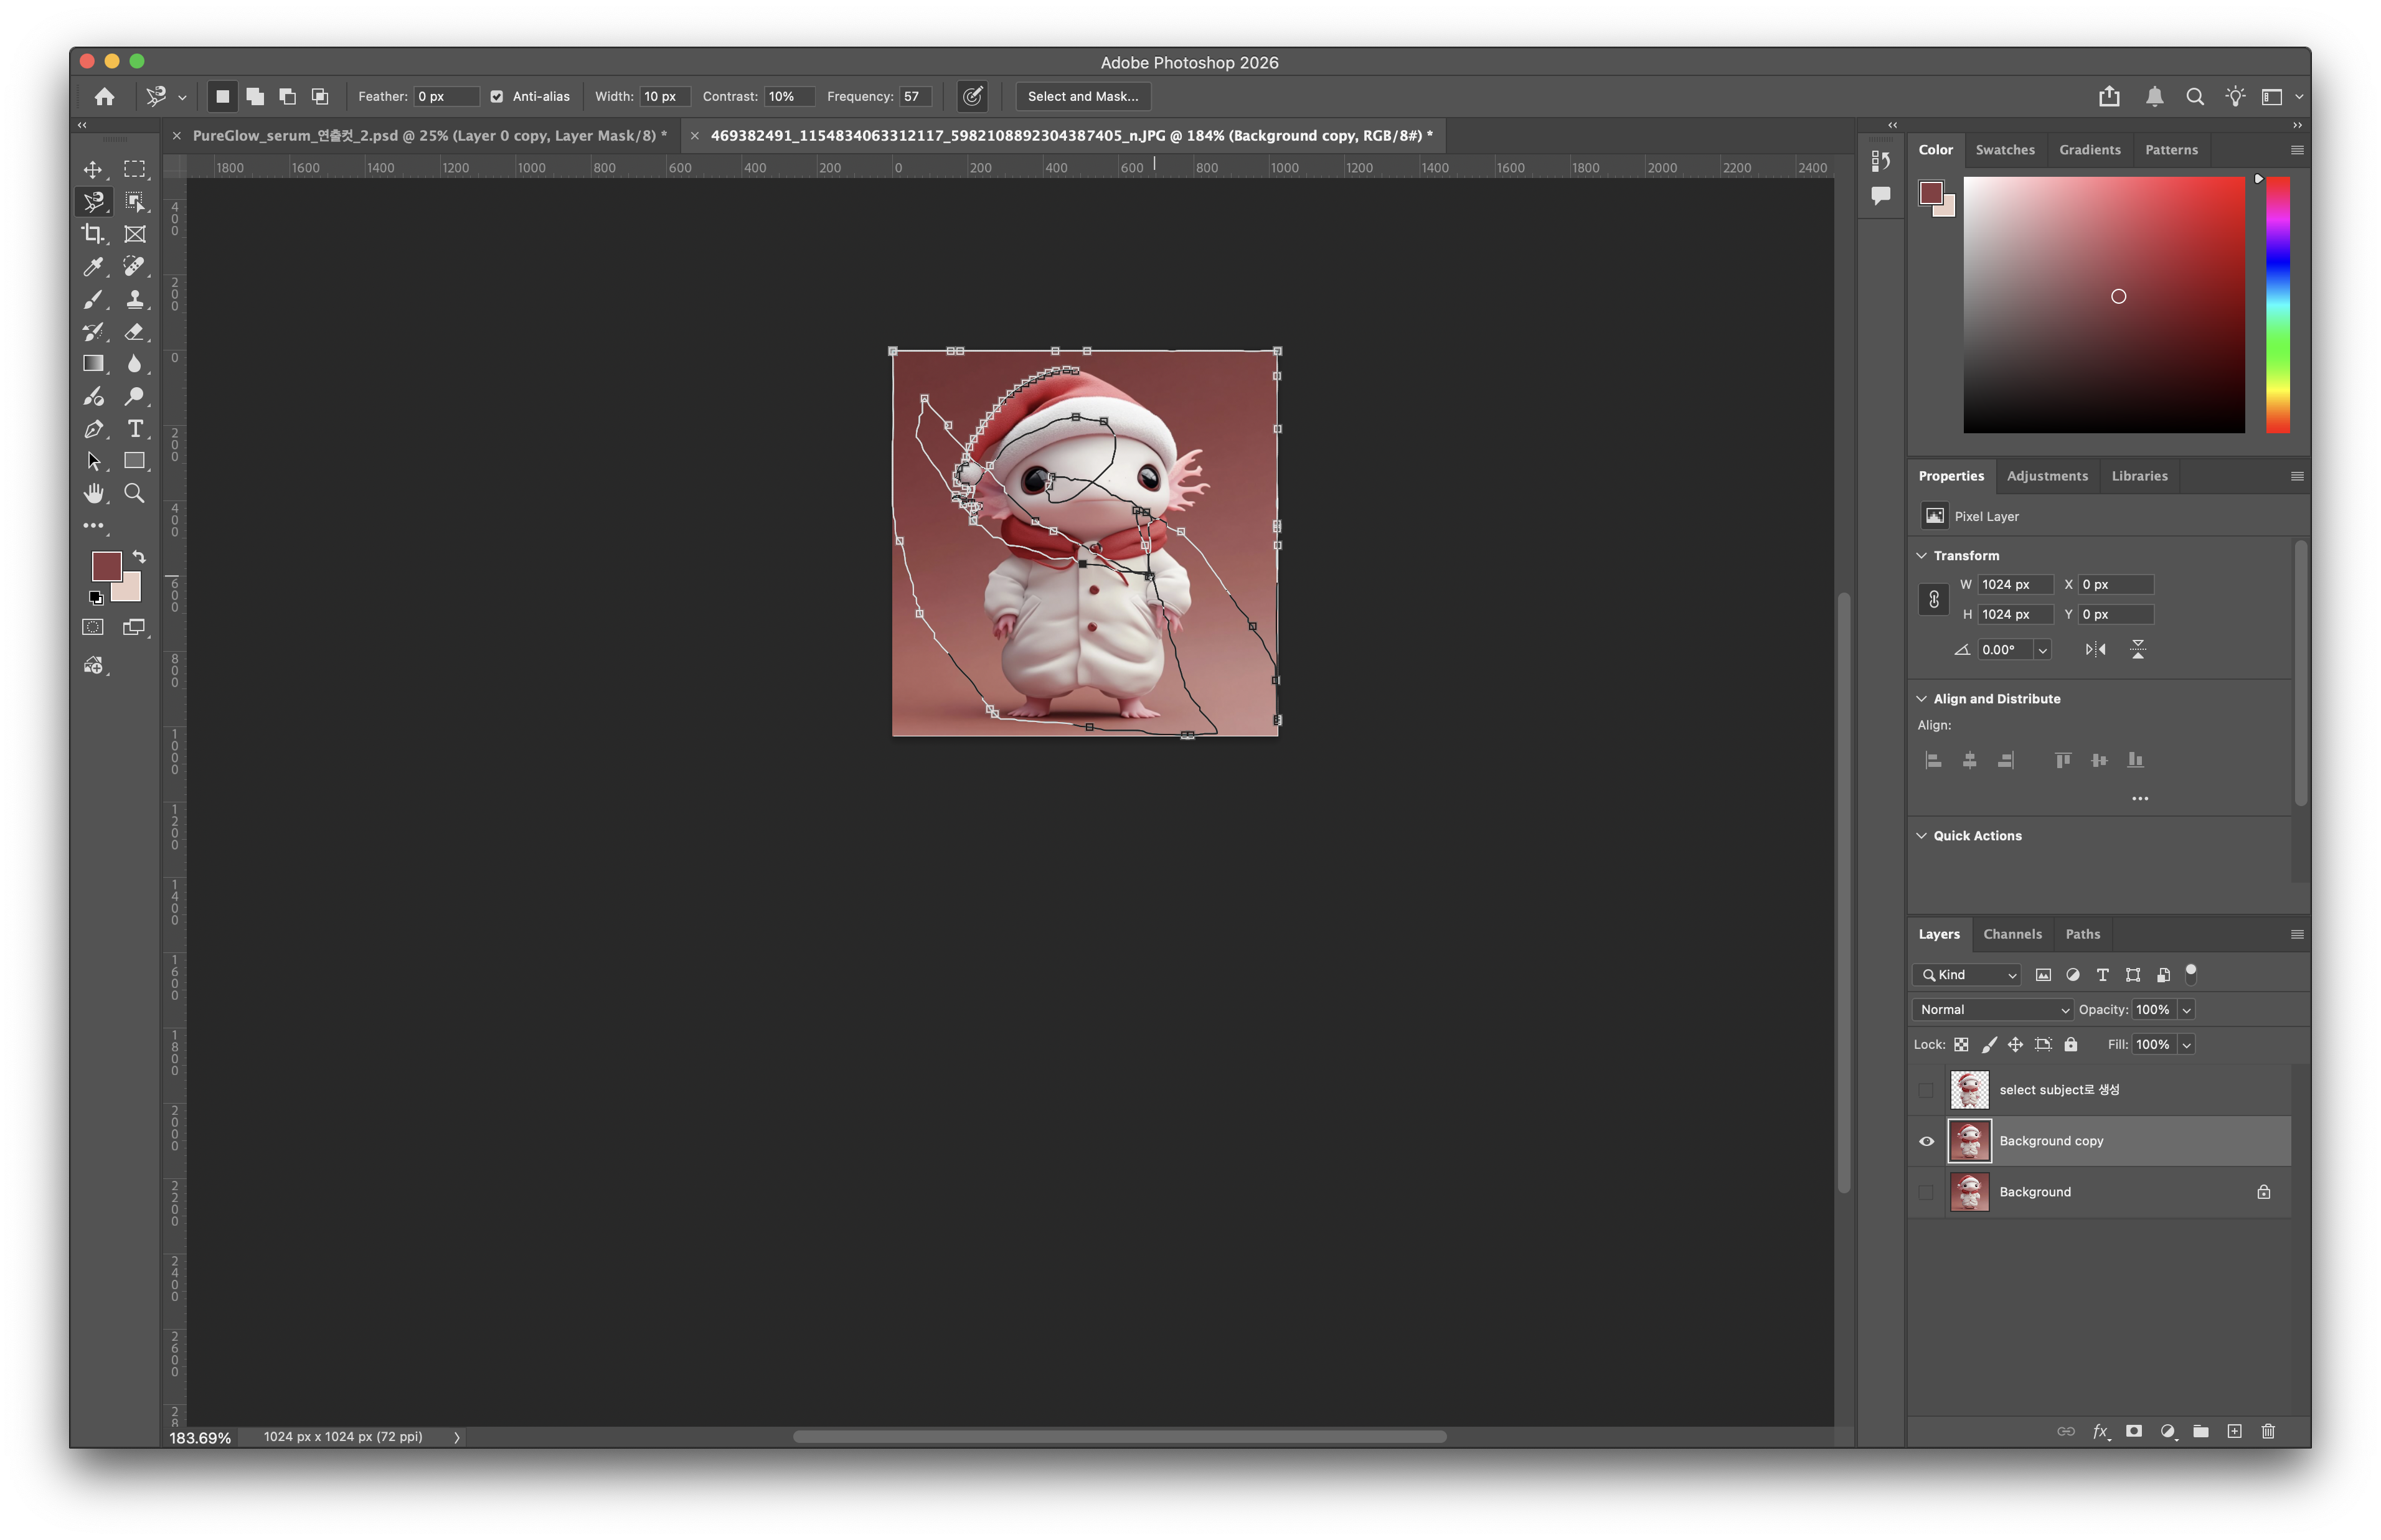Open the layer Opacity dropdown arrow
This screenshot has width=2381, height=1540.
click(2186, 1010)
